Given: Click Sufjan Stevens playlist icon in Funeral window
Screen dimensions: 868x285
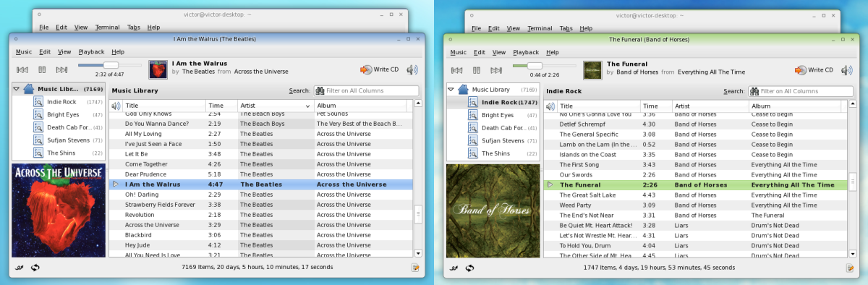Looking at the screenshot, I should click(472, 140).
